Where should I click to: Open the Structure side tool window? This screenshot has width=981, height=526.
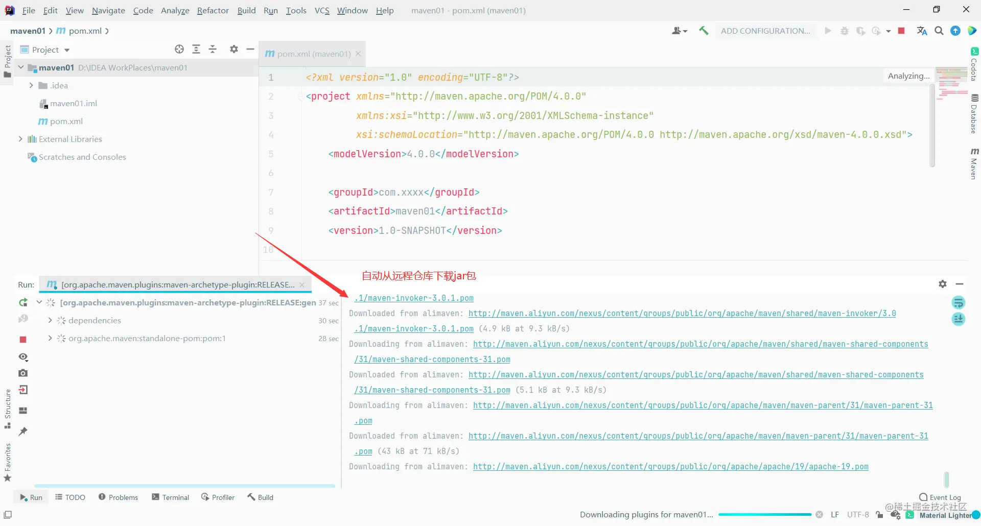click(8, 409)
